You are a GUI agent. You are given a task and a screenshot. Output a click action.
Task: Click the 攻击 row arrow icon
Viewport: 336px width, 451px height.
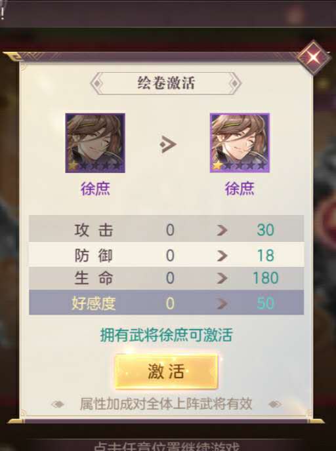point(222,230)
